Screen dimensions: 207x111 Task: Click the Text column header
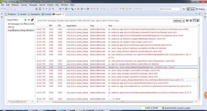(110, 26)
